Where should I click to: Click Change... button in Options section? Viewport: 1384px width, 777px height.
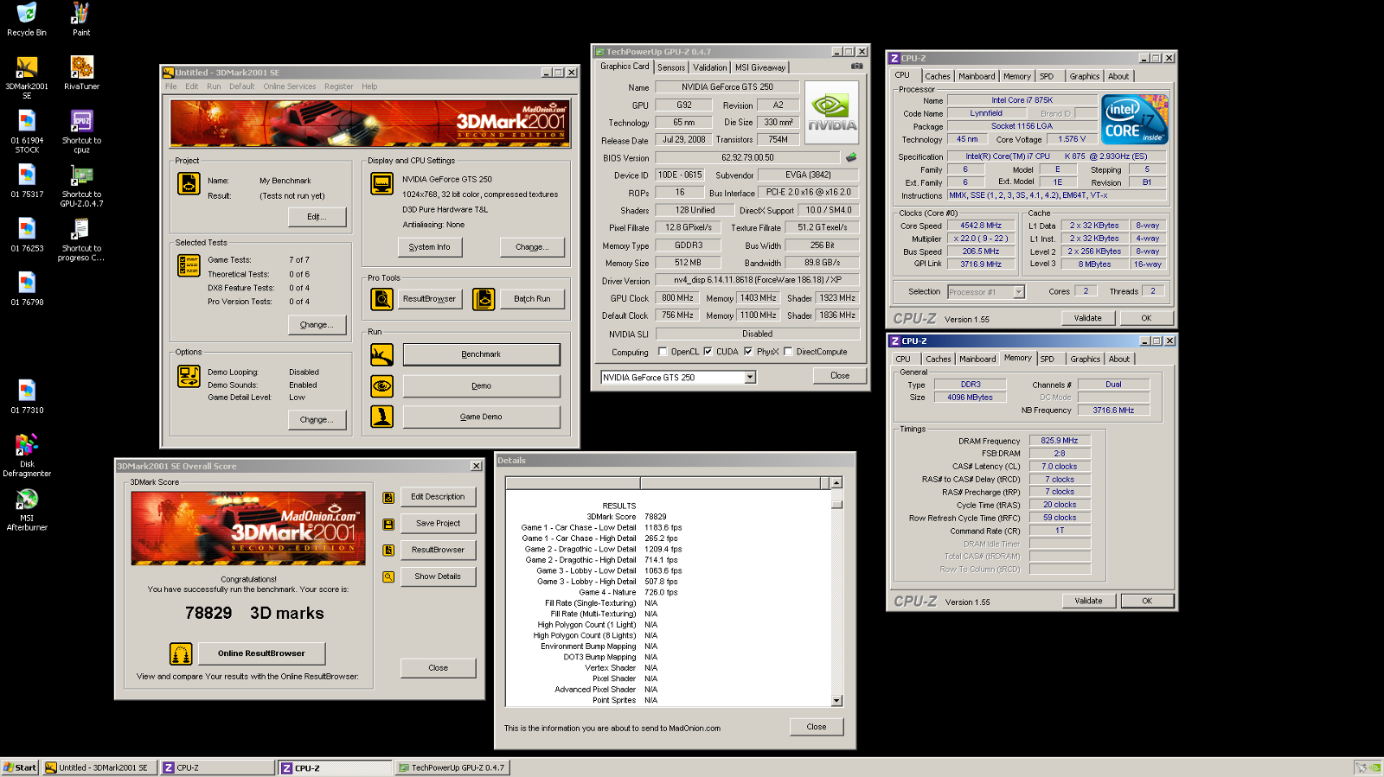pyautogui.click(x=317, y=420)
